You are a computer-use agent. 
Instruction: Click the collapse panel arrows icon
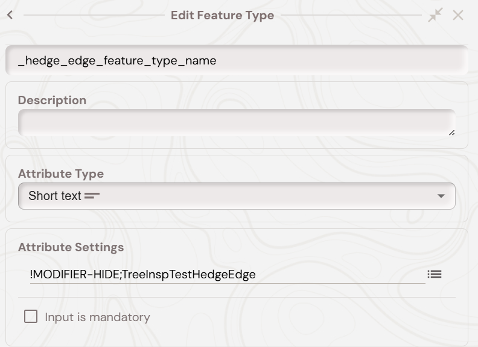[435, 15]
